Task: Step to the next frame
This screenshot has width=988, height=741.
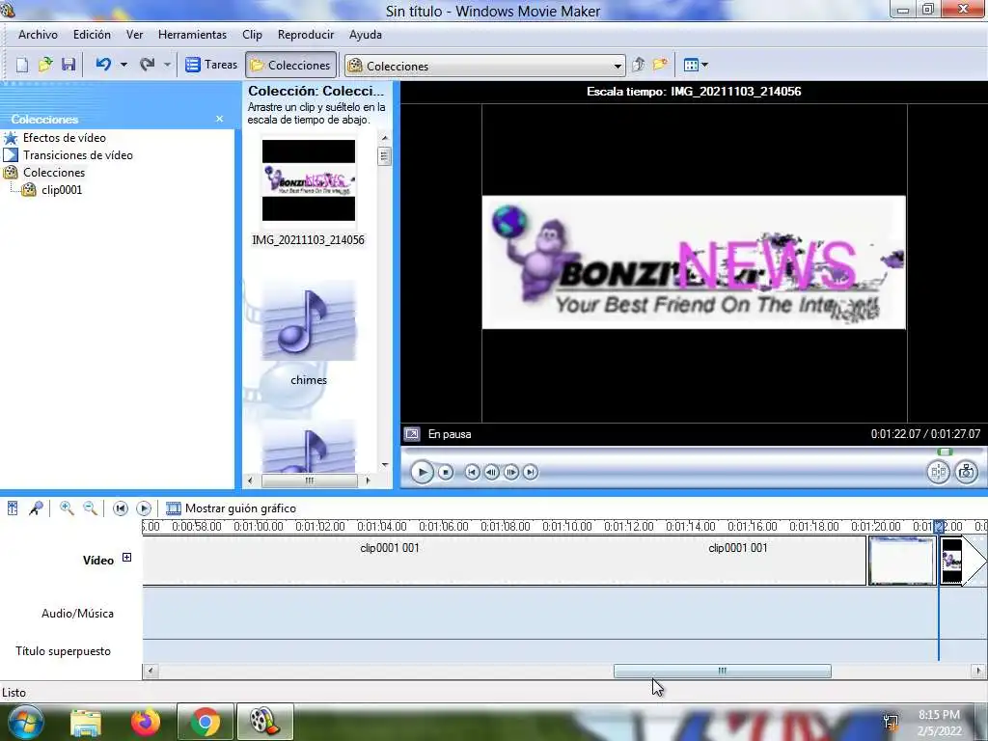Action: [x=511, y=472]
